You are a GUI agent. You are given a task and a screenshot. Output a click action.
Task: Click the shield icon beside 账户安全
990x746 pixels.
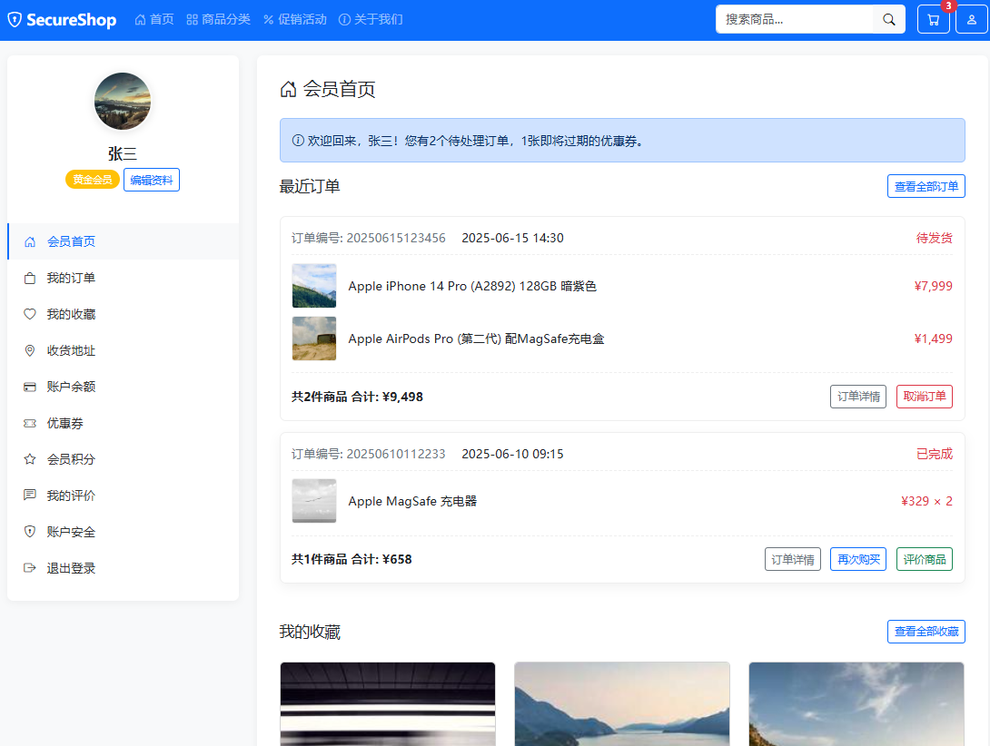coord(30,532)
